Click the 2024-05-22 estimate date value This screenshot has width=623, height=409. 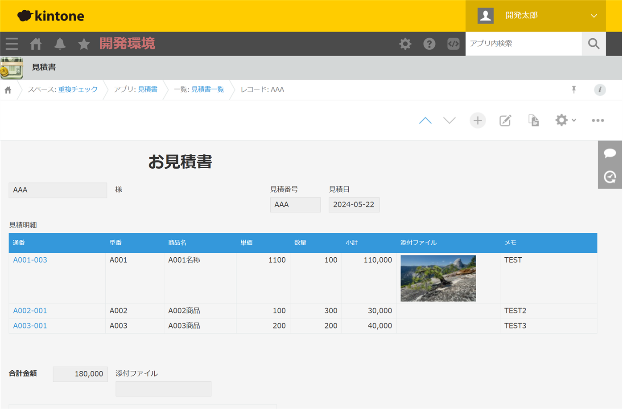[x=354, y=205]
